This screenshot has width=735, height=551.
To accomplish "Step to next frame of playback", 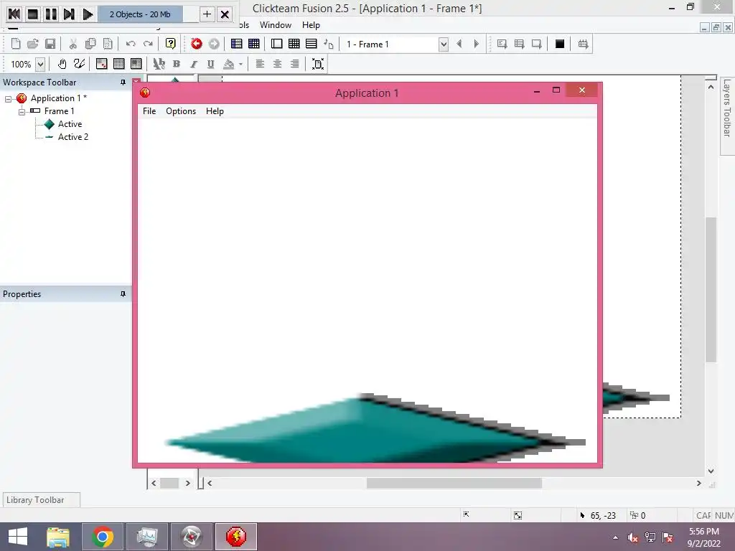I will click(x=70, y=14).
